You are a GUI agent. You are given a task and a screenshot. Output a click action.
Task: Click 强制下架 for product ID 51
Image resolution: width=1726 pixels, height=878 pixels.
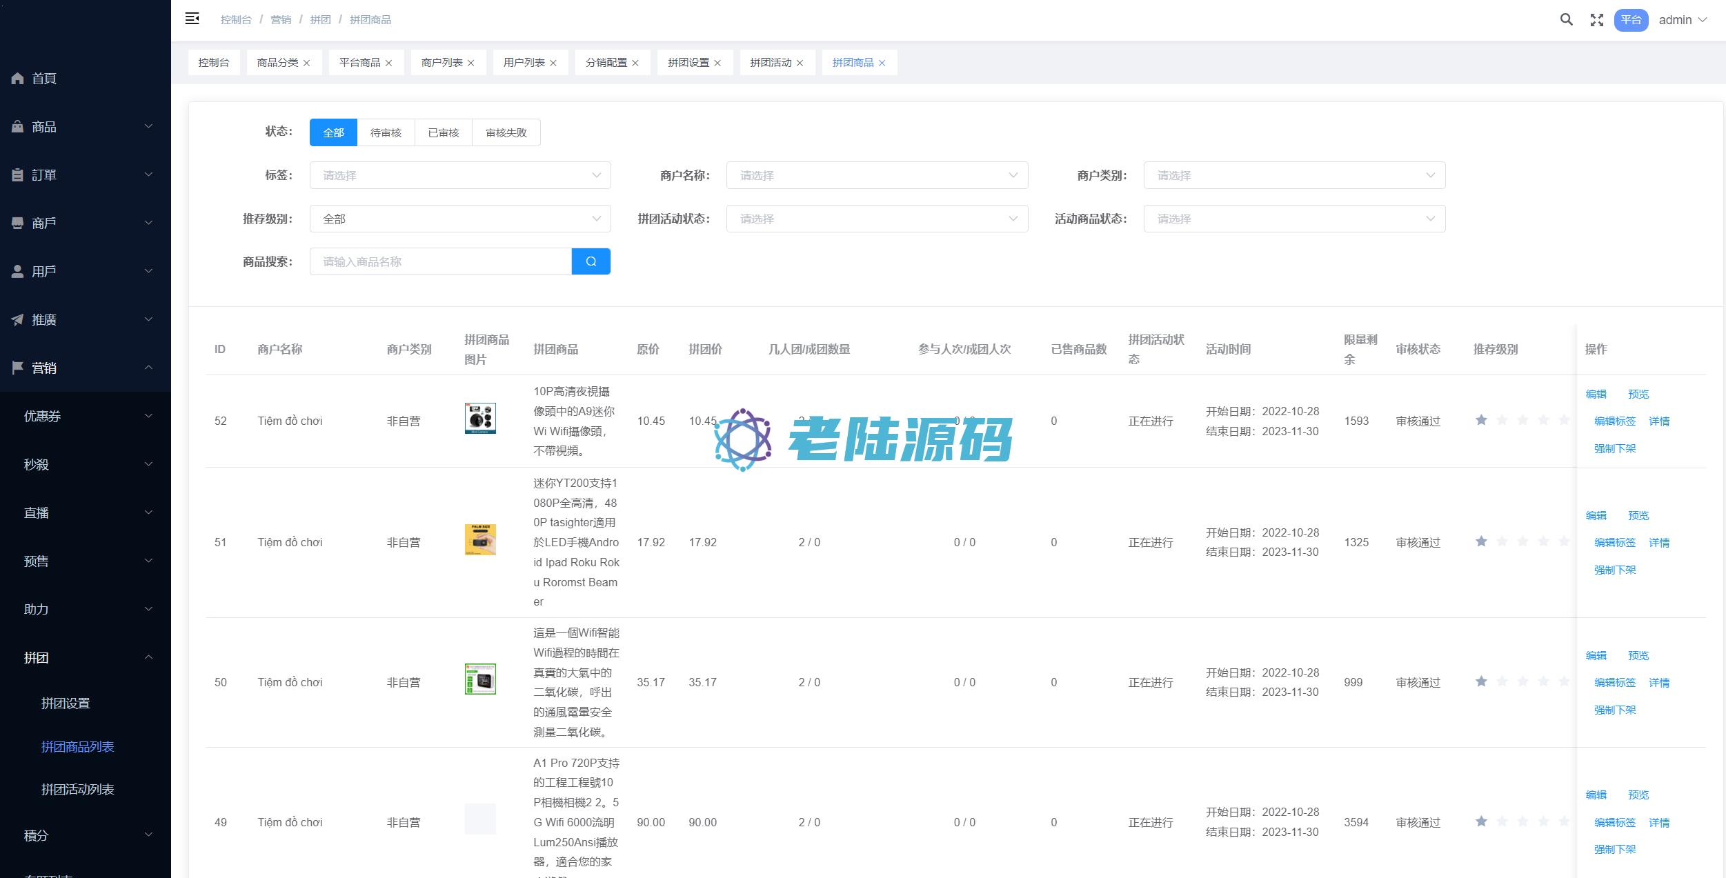click(x=1614, y=570)
